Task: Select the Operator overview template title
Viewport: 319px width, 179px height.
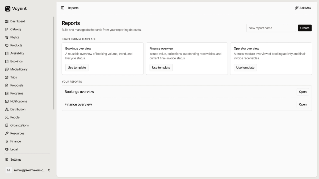Action: pyautogui.click(x=246, y=48)
